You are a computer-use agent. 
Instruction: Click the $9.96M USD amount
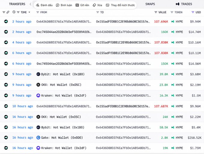[x=195, y=106]
